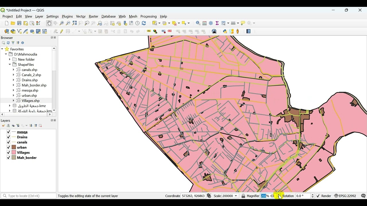Open the Processing Toolbox gear icon
The height and width of the screenshot is (206, 367).
[211, 23]
